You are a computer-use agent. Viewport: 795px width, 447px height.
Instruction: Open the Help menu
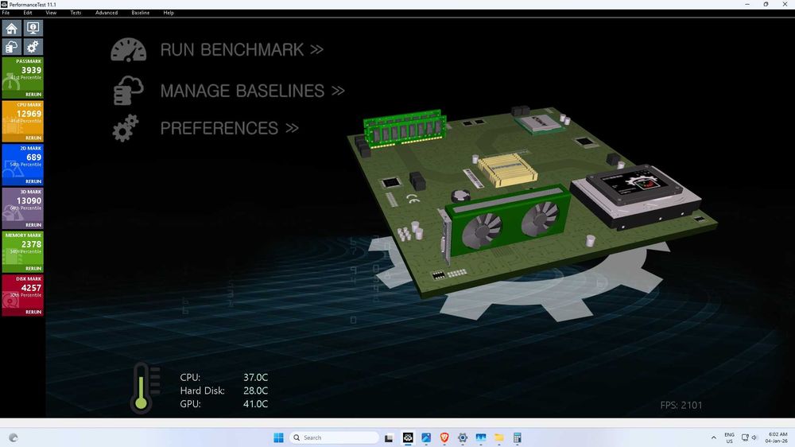(169, 13)
